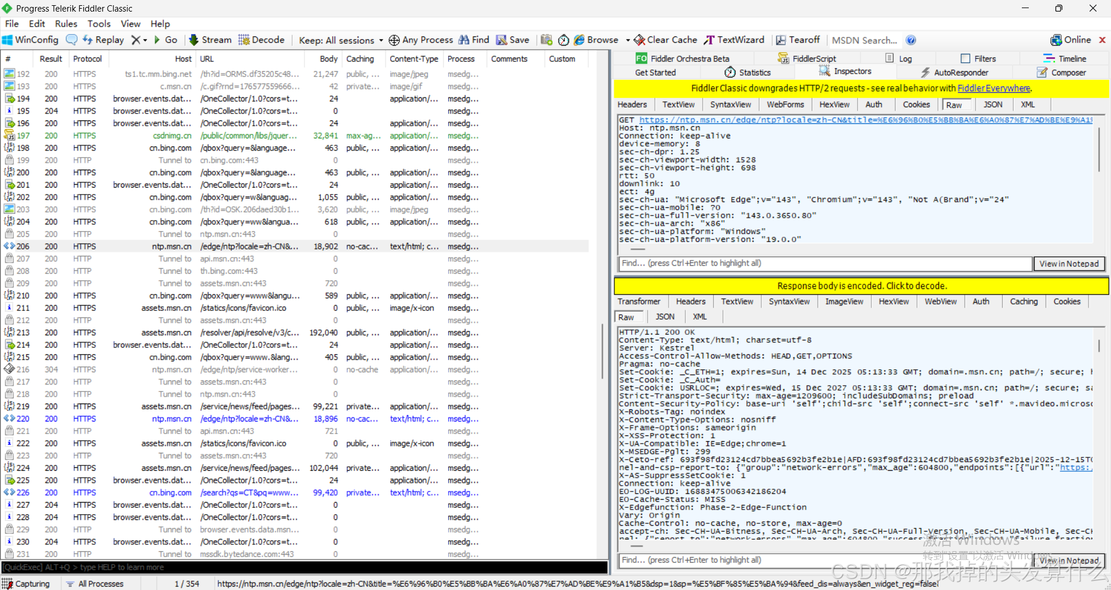
Task: Select session 197 csdnimg.cn row
Action: pos(295,135)
